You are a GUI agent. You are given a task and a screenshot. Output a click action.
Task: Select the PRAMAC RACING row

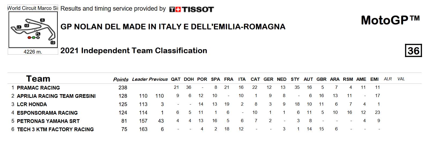214,87
